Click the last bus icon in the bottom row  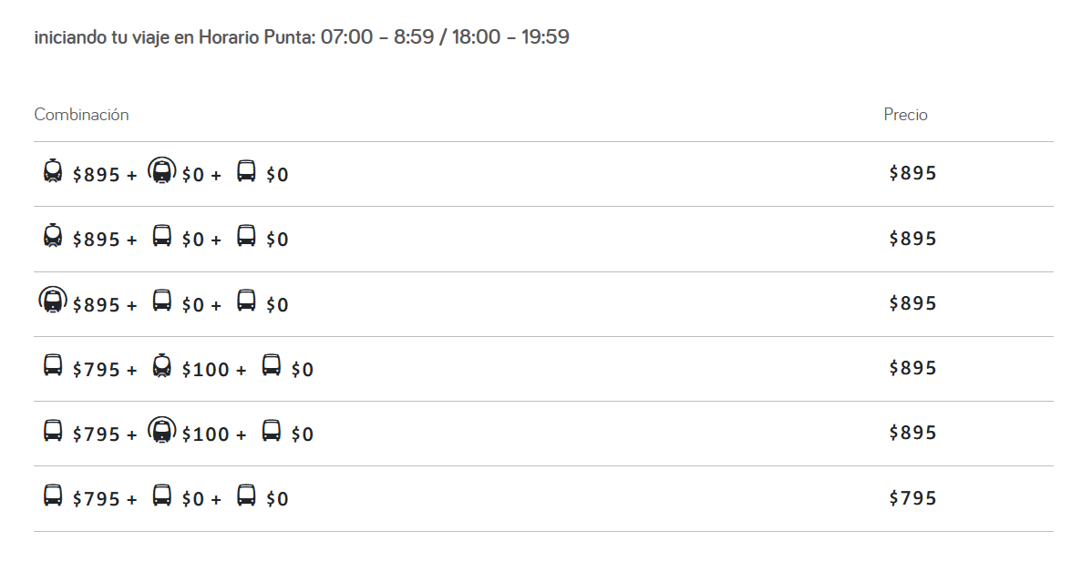point(246,496)
